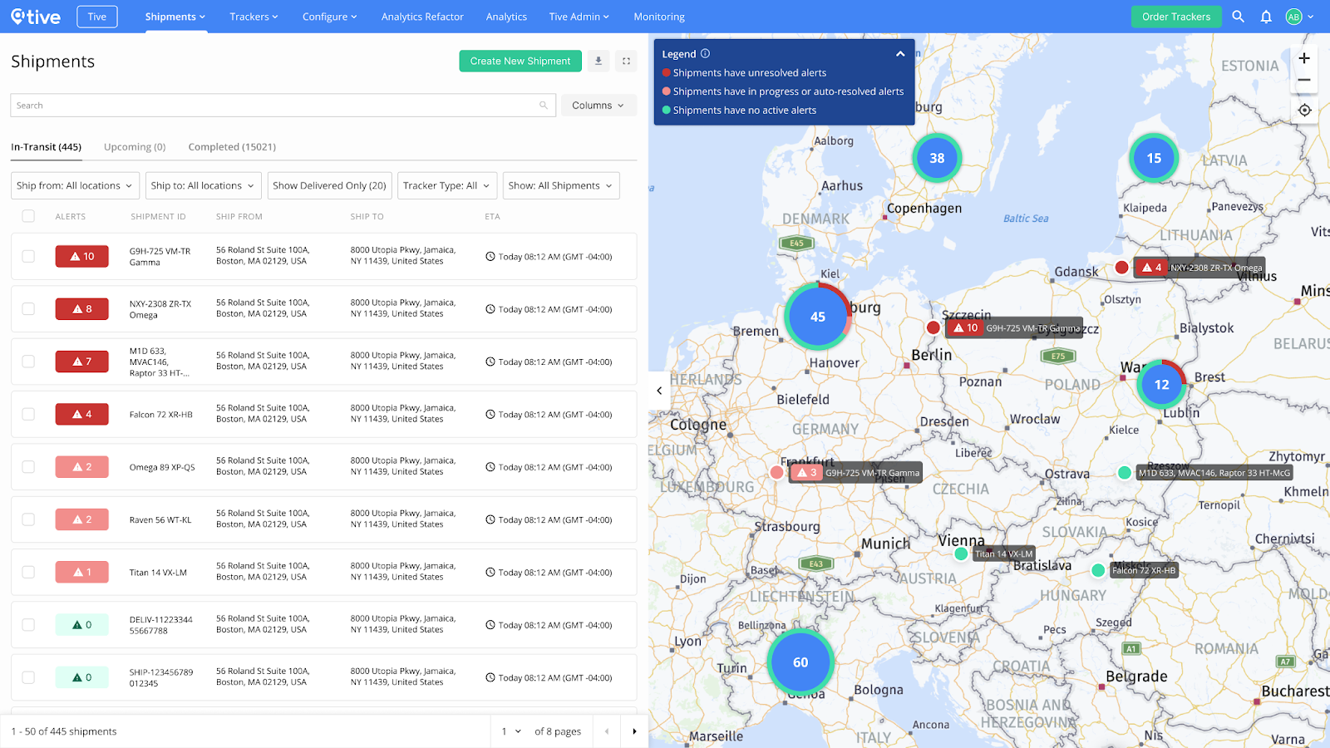Open the Columns selector dropdown
This screenshot has width=1330, height=748.
tap(598, 105)
